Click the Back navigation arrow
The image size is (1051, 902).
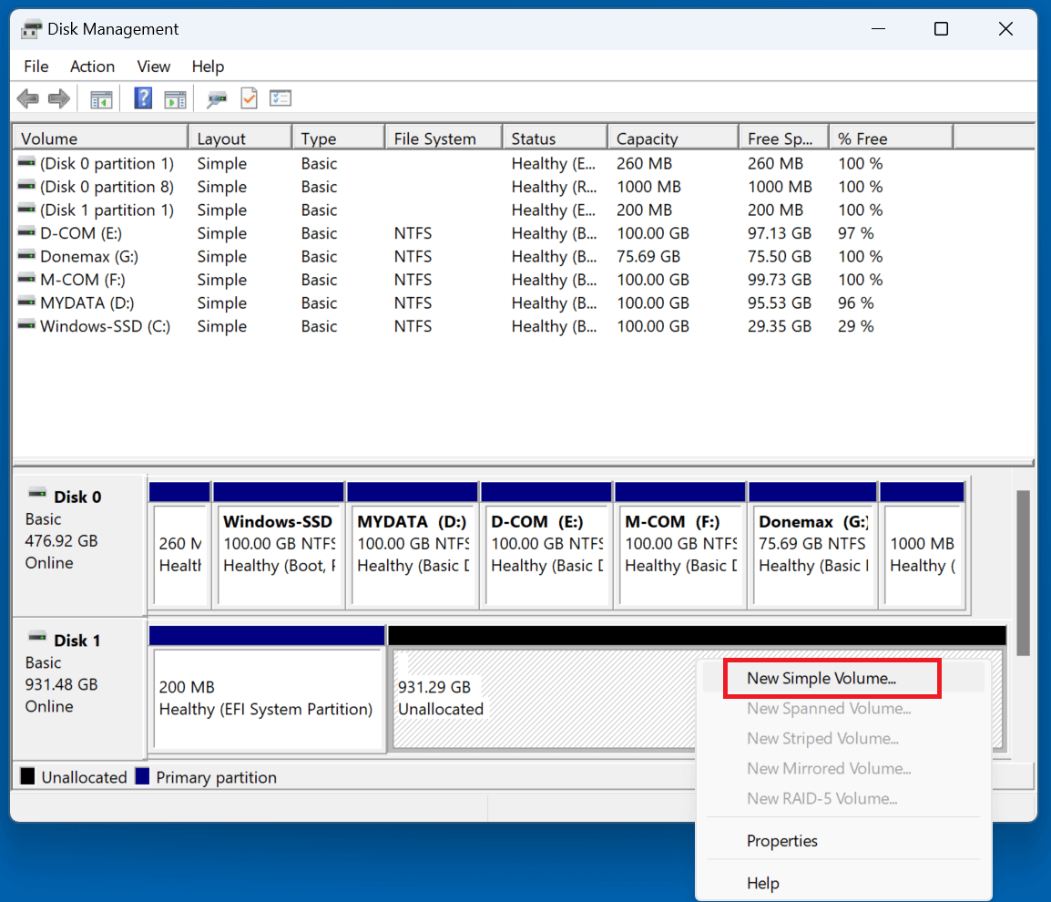(27, 97)
